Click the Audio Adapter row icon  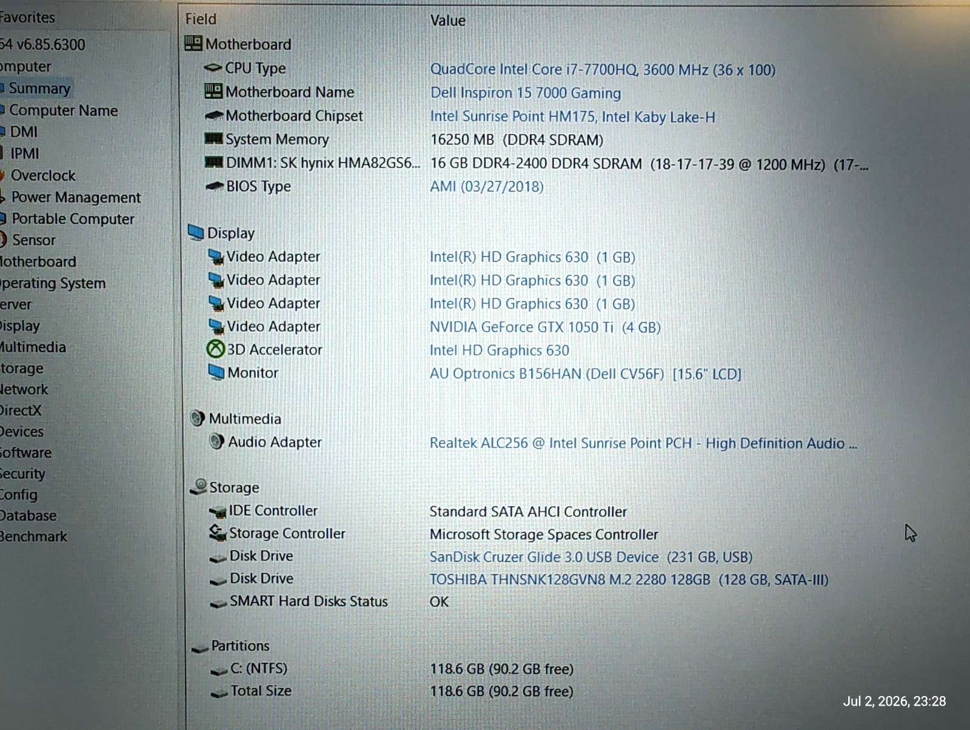point(217,441)
